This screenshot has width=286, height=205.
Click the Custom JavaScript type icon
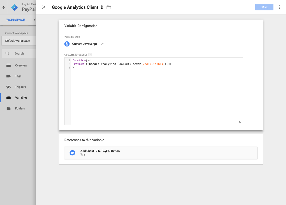point(67,44)
